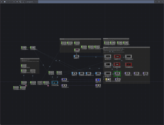Click the search operators icon
164x125 pixels.
[x=20, y=2]
